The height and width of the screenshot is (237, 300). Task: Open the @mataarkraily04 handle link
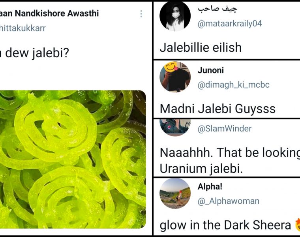pos(230,24)
